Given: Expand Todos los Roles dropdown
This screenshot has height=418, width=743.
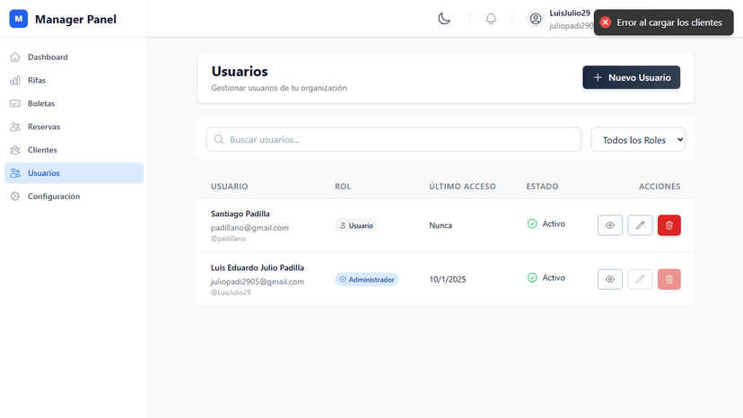Looking at the screenshot, I should click(637, 140).
